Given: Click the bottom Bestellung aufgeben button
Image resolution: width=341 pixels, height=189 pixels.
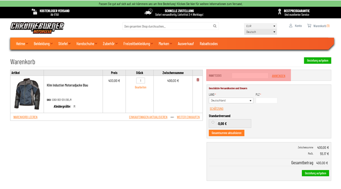Looking at the screenshot, I should (315, 173).
